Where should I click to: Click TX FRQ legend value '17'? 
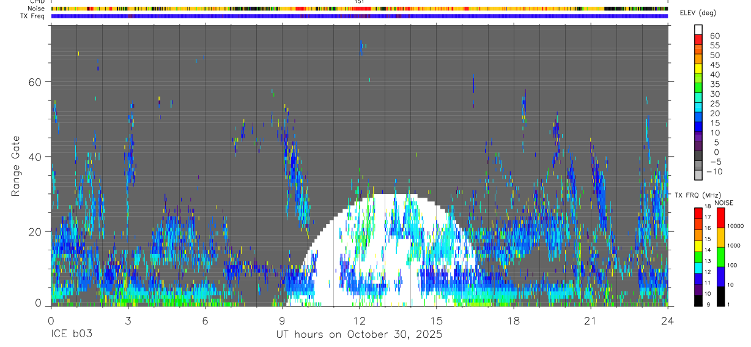coord(708,217)
